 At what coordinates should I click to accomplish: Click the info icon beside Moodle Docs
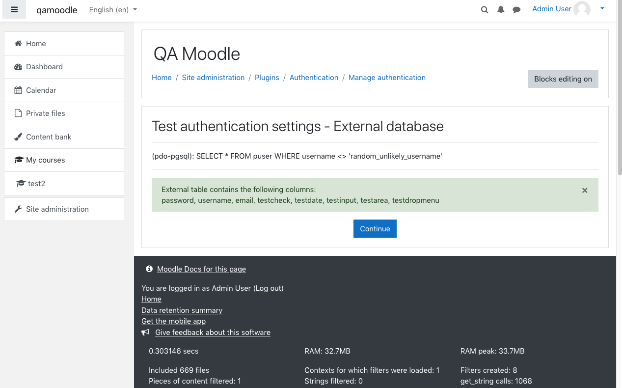pos(149,269)
